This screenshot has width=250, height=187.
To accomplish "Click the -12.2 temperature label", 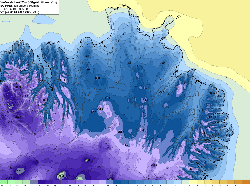I will coord(41,80).
